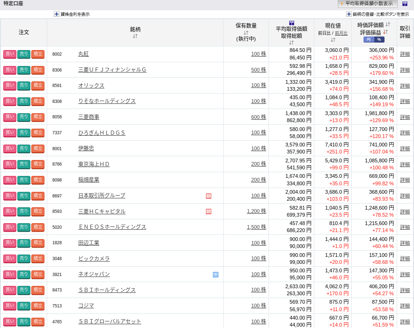
Task: Open ビックカメラ stock link
Action: point(94,259)
